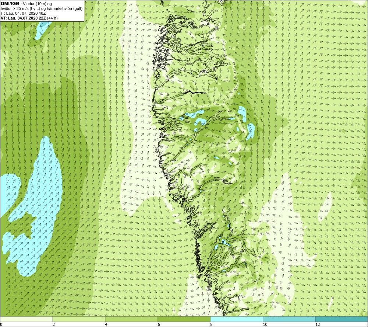Click the valid time "VT: Lau. 04.07.2020 22Z (+4 h)"

[29, 18]
